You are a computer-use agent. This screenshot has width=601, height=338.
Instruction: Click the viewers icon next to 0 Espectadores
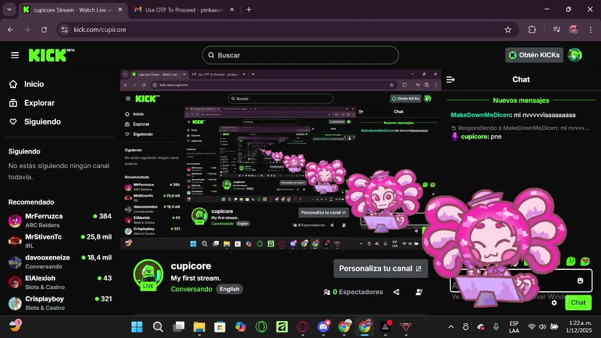(327, 292)
